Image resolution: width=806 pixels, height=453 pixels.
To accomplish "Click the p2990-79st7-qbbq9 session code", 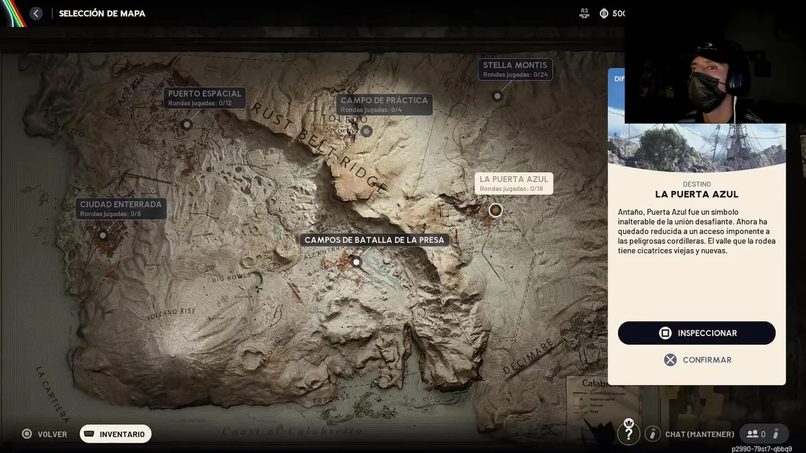I will (x=762, y=449).
